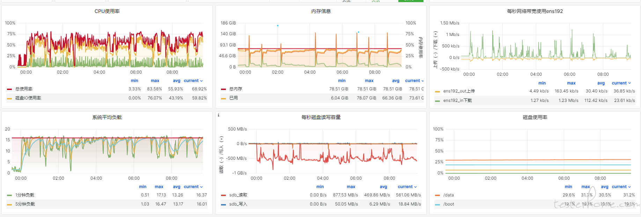Sort 内存信息 legend by avg column
This screenshot has width=641, height=217.
(x=396, y=81)
